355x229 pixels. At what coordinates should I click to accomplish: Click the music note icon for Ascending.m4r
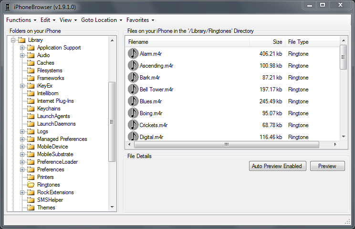coord(133,66)
